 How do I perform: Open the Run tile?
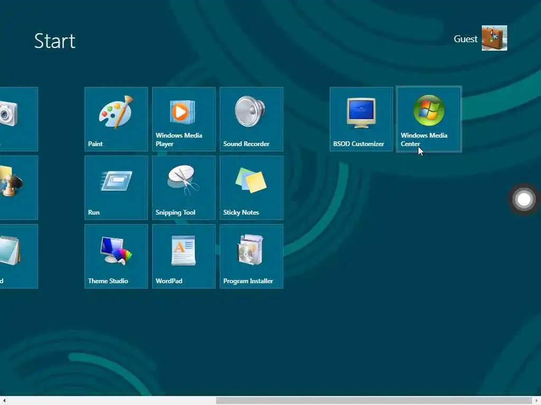[116, 188]
